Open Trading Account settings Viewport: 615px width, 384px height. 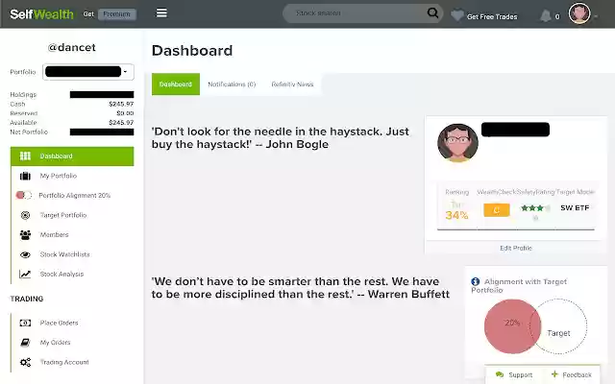click(x=64, y=362)
